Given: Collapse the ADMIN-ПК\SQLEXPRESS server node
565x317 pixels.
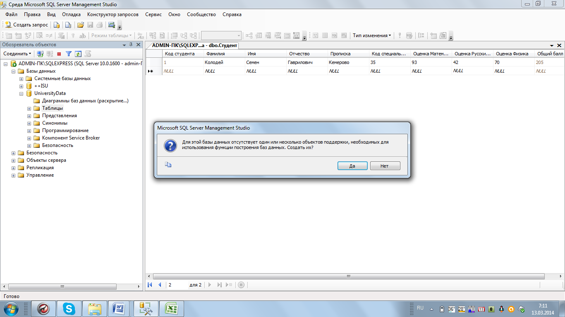Looking at the screenshot, I should (6, 64).
